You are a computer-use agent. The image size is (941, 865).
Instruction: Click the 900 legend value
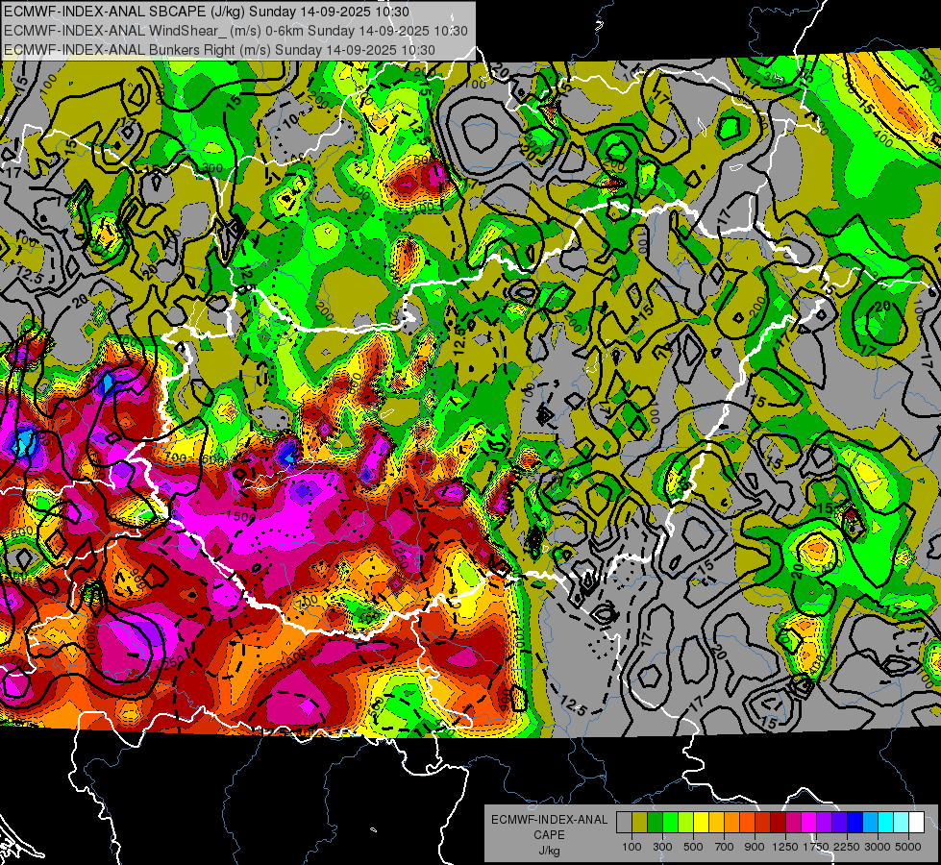tap(755, 847)
